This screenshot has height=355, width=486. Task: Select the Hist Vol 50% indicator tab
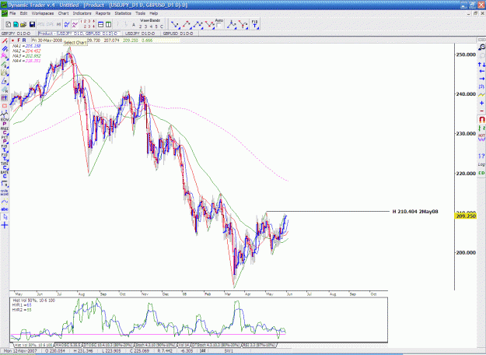33,345
